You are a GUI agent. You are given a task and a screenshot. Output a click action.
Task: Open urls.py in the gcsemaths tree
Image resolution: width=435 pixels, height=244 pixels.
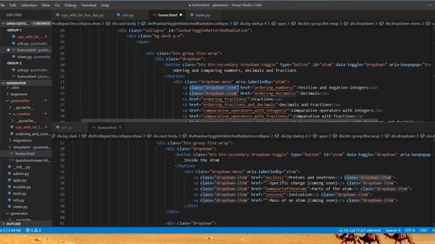(19, 200)
